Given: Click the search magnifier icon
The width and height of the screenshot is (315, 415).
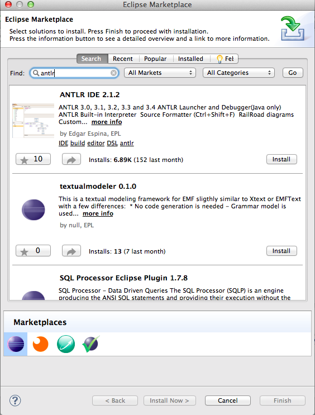Looking at the screenshot, I should pyautogui.click(x=36, y=73).
